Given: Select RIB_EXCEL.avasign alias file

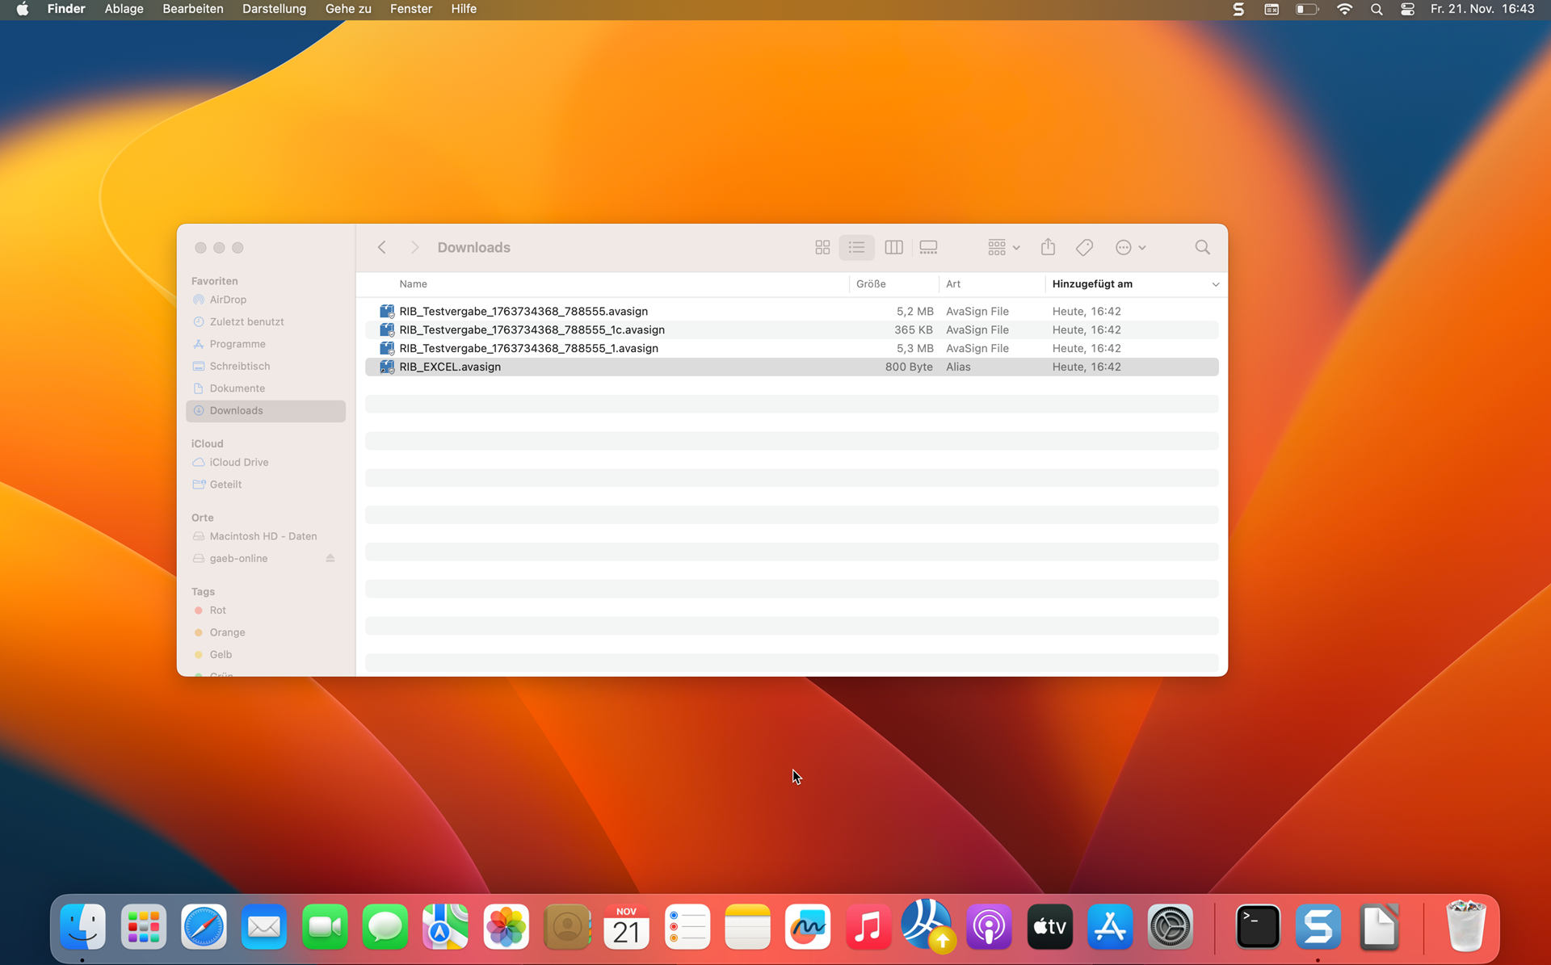Looking at the screenshot, I should tap(792, 367).
